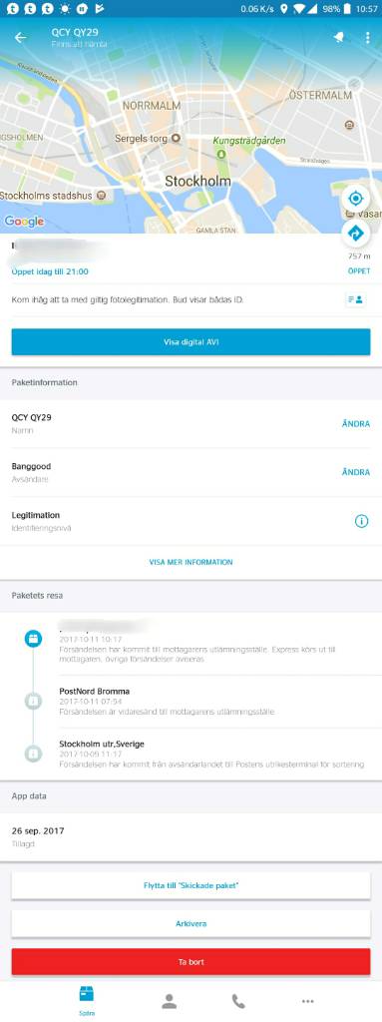Tap ÄNDRA next to QCY QY29 name
The height and width of the screenshot is (1022, 382).
point(356,423)
